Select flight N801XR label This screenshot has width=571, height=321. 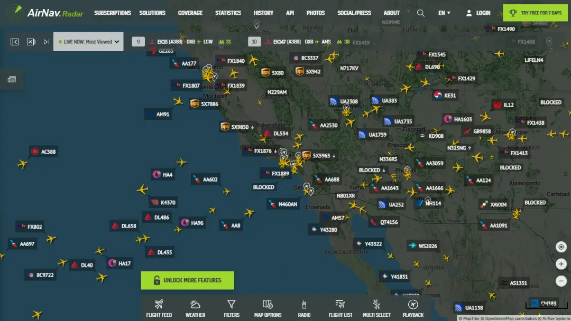(x=346, y=195)
